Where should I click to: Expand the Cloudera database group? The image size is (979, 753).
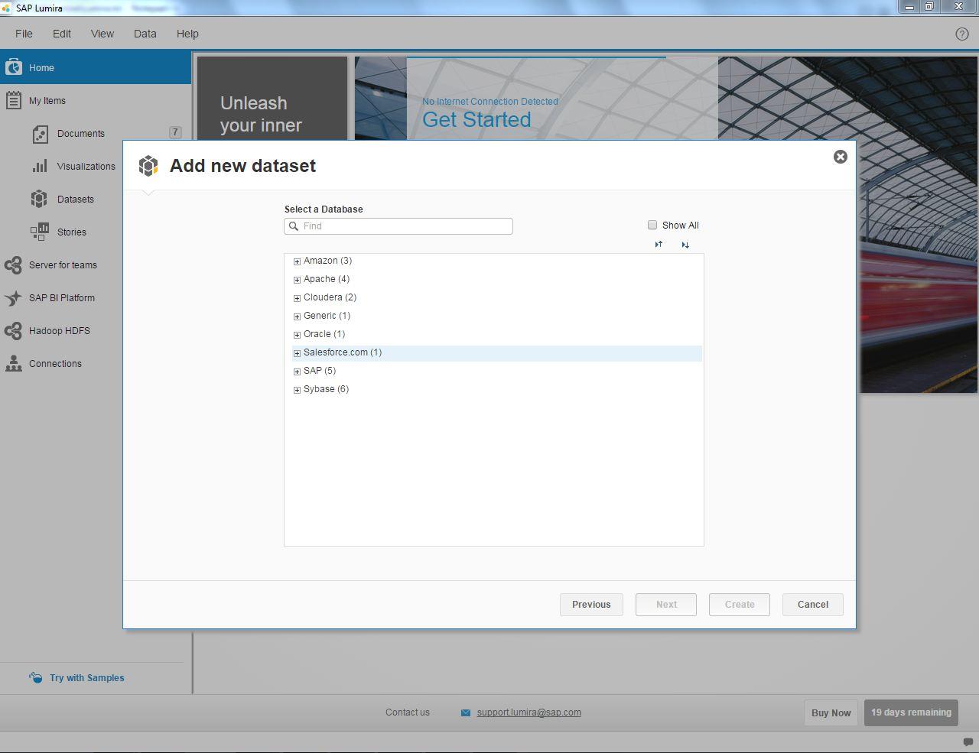click(297, 298)
